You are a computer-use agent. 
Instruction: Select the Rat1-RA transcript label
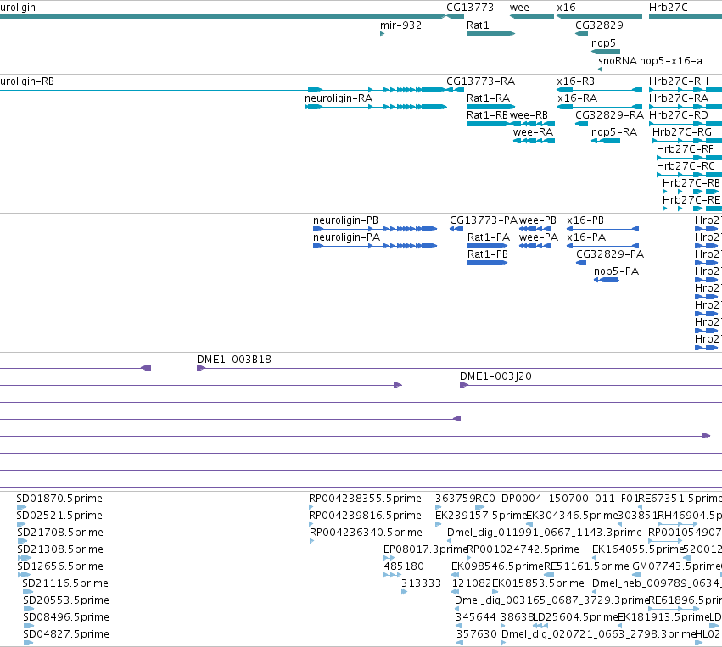[x=488, y=98]
